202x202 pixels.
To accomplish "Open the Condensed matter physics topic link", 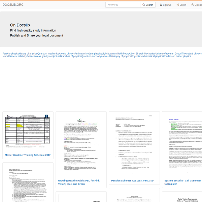I will [177, 56].
